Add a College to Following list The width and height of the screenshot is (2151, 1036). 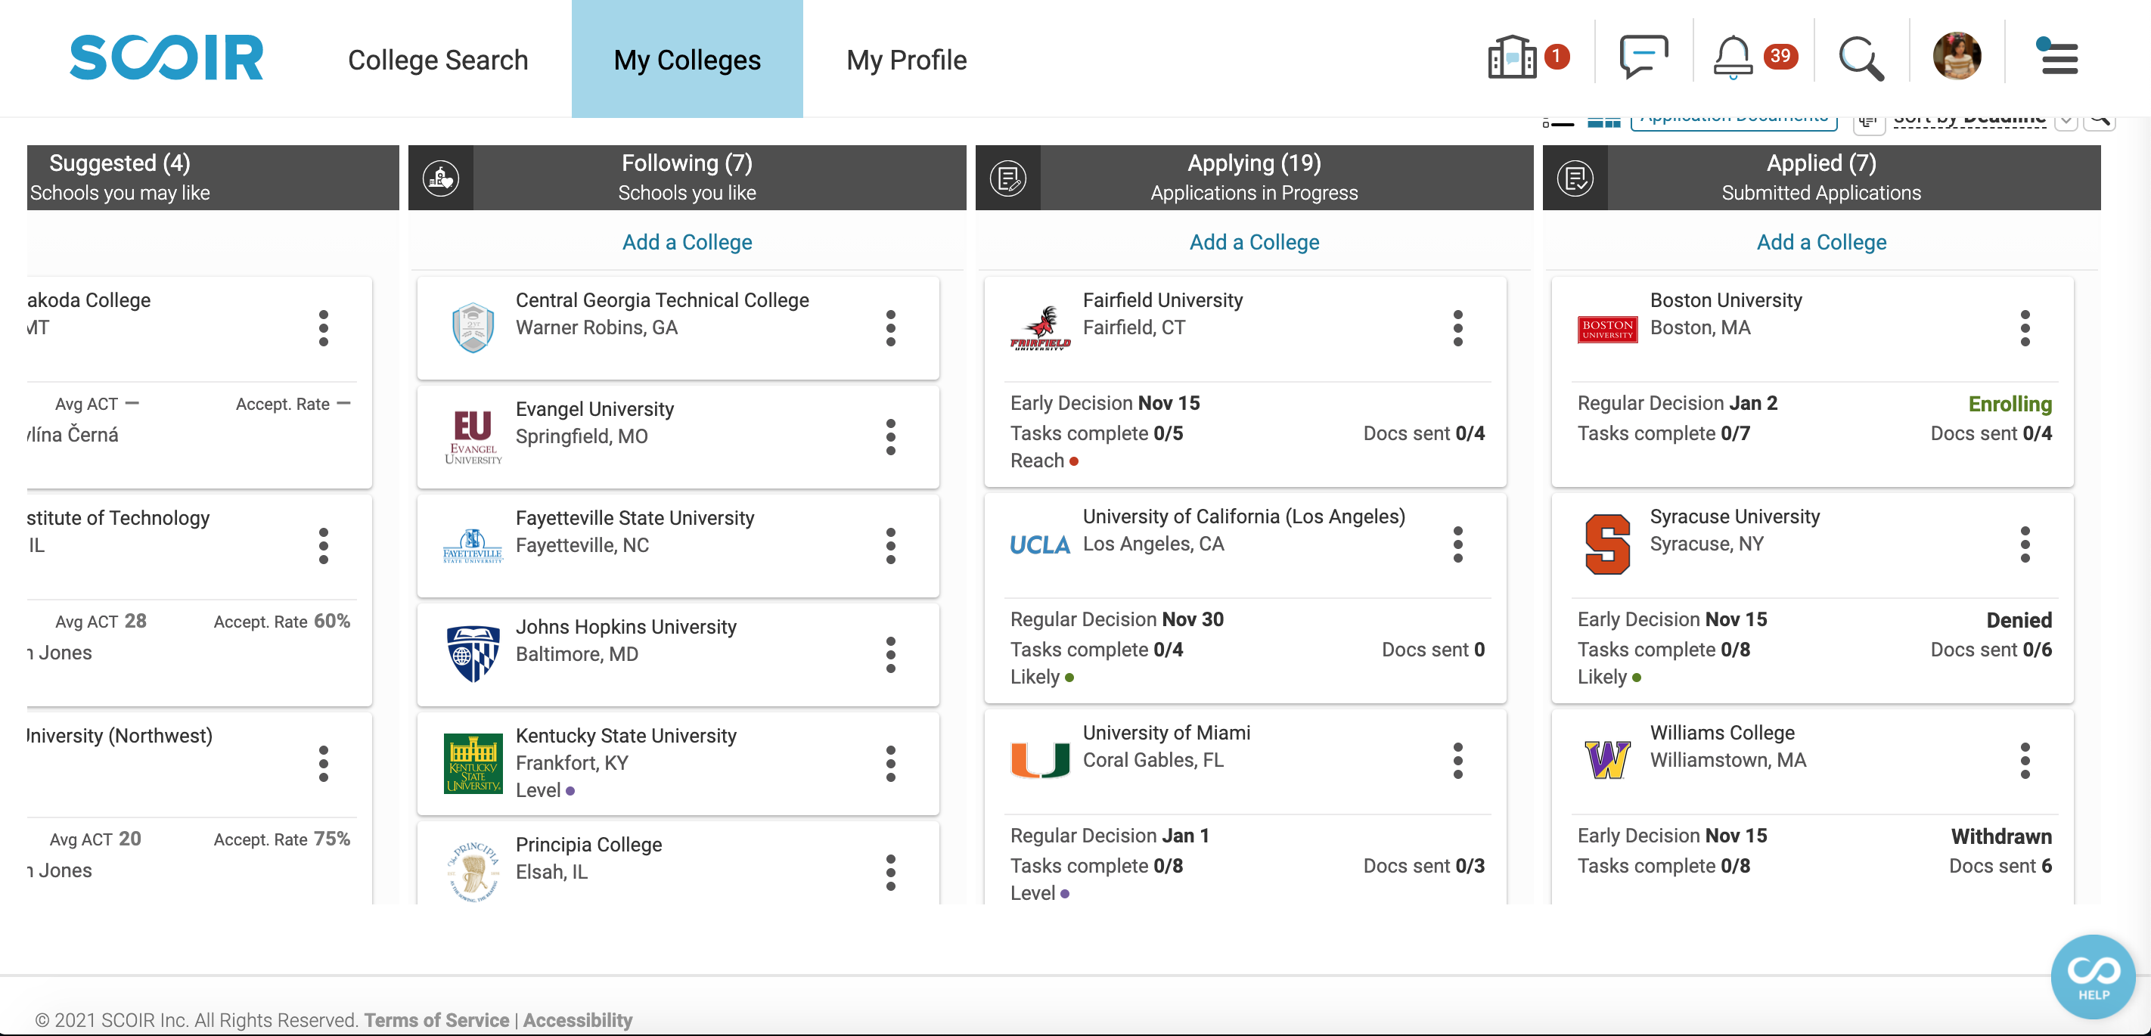pos(687,242)
